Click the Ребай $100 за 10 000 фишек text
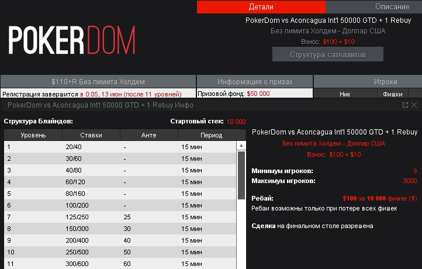 pos(380,198)
